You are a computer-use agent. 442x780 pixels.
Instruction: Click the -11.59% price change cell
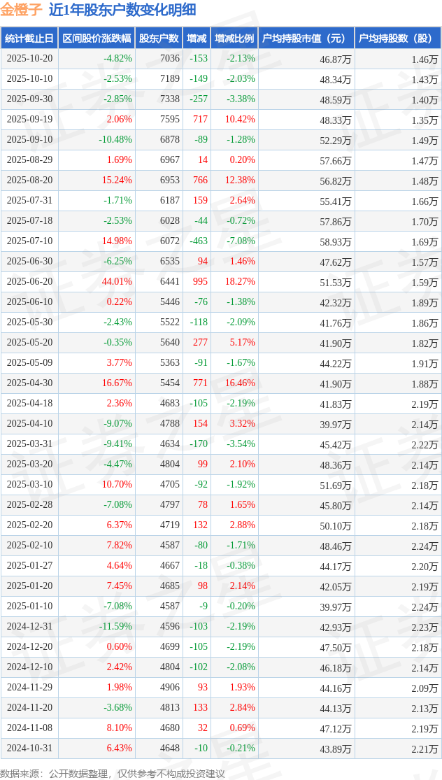click(115, 627)
